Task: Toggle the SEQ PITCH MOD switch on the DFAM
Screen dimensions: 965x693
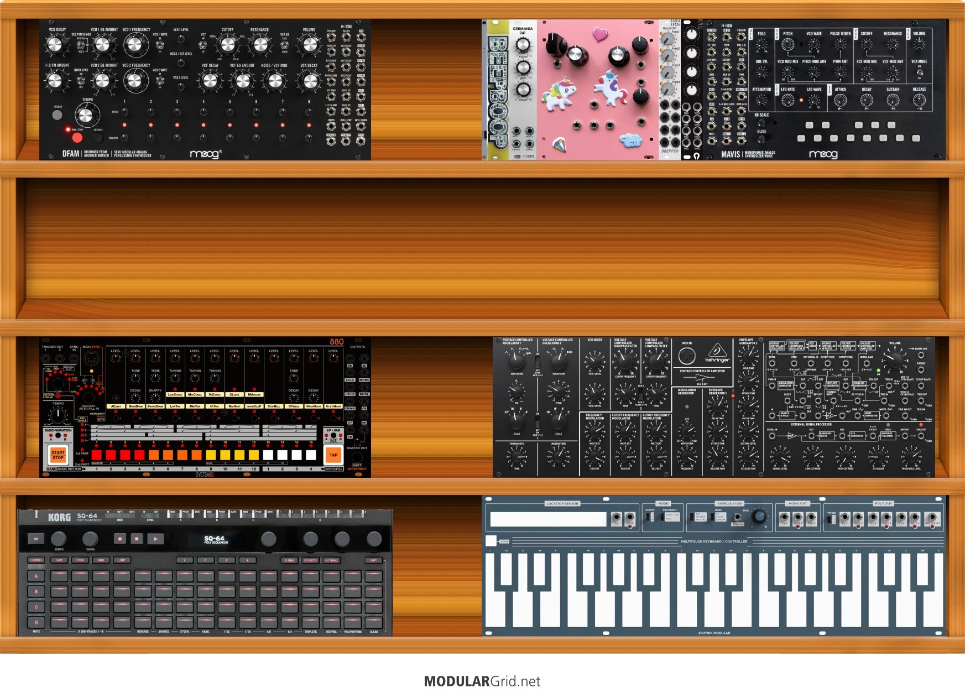Action: pos(81,45)
